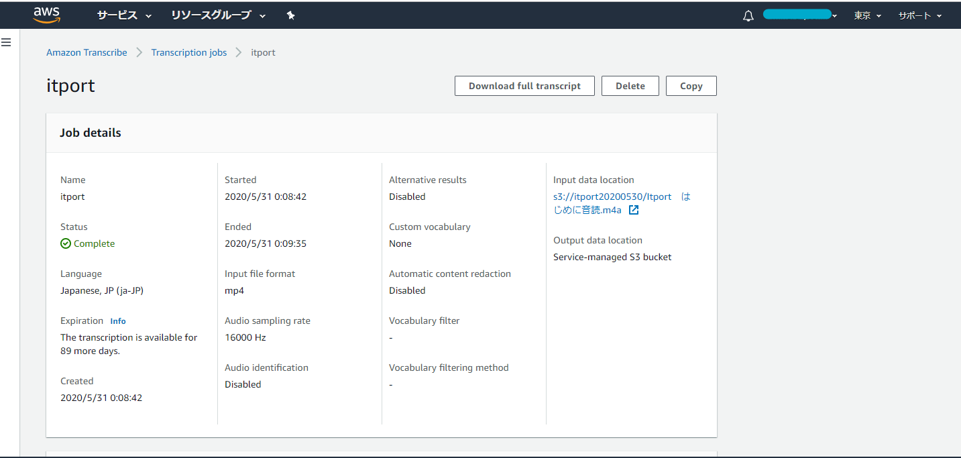Screen dimensions: 961x458
Task: Expand the サービス services menu
Action: [124, 15]
